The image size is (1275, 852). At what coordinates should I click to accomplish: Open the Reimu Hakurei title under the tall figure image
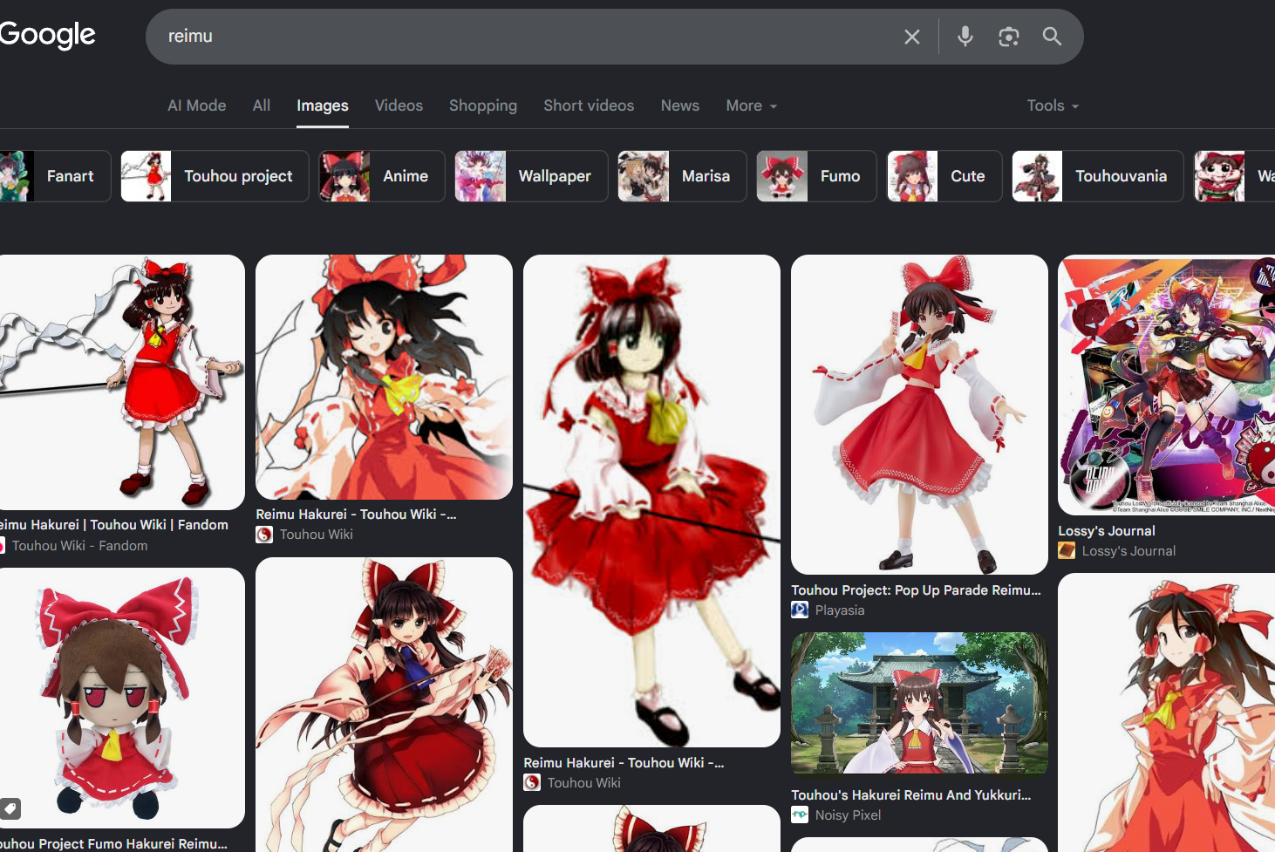pos(624,763)
